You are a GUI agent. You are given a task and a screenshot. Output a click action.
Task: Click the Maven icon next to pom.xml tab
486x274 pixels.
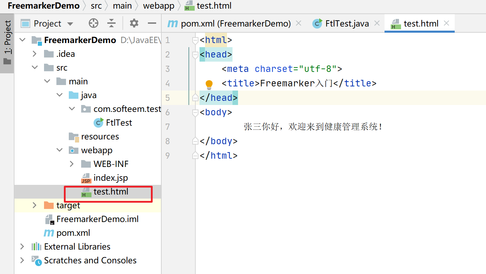172,23
